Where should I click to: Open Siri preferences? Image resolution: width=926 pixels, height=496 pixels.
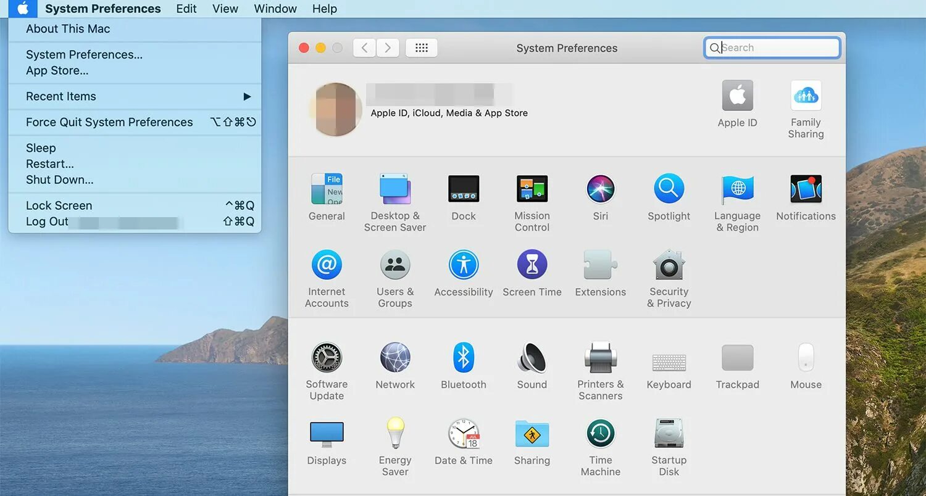(x=601, y=197)
